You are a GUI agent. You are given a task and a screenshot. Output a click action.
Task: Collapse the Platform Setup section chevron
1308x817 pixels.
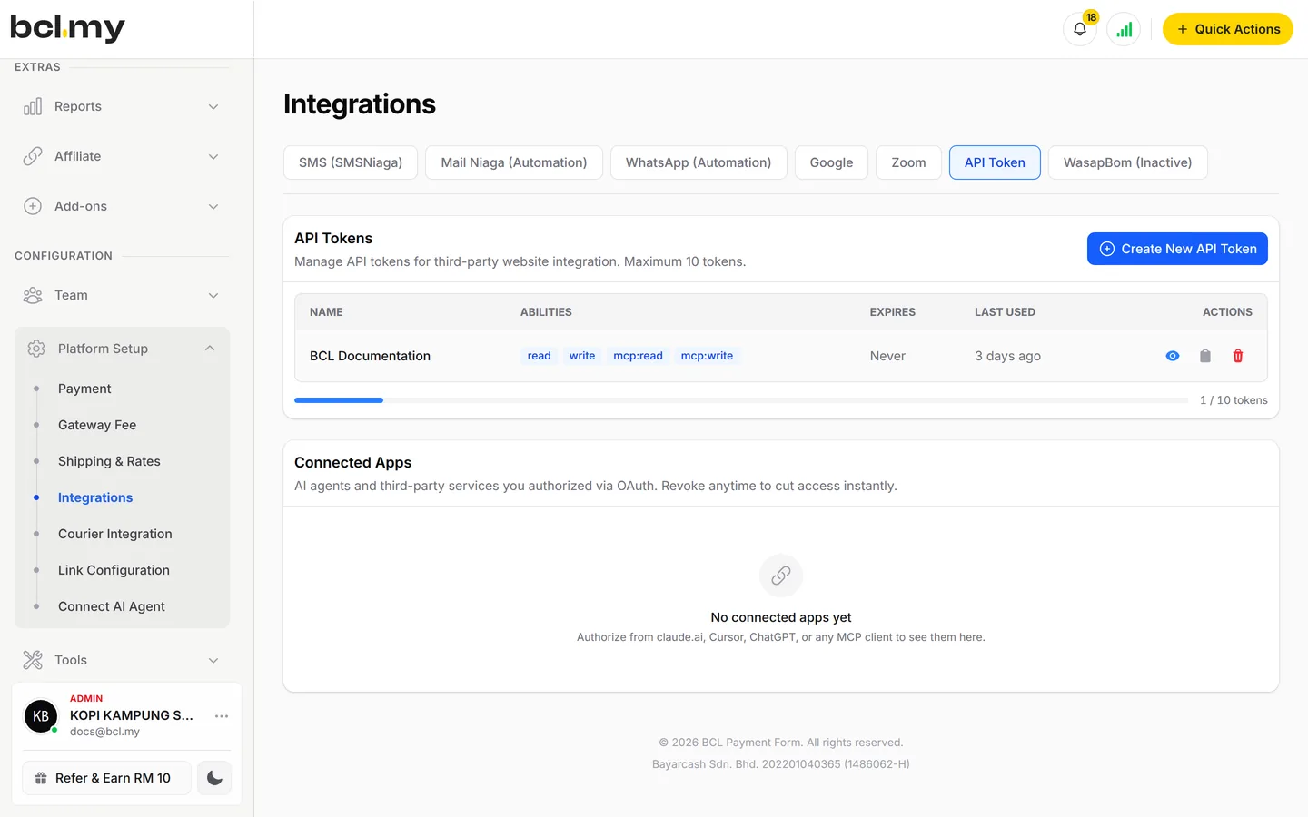210,349
